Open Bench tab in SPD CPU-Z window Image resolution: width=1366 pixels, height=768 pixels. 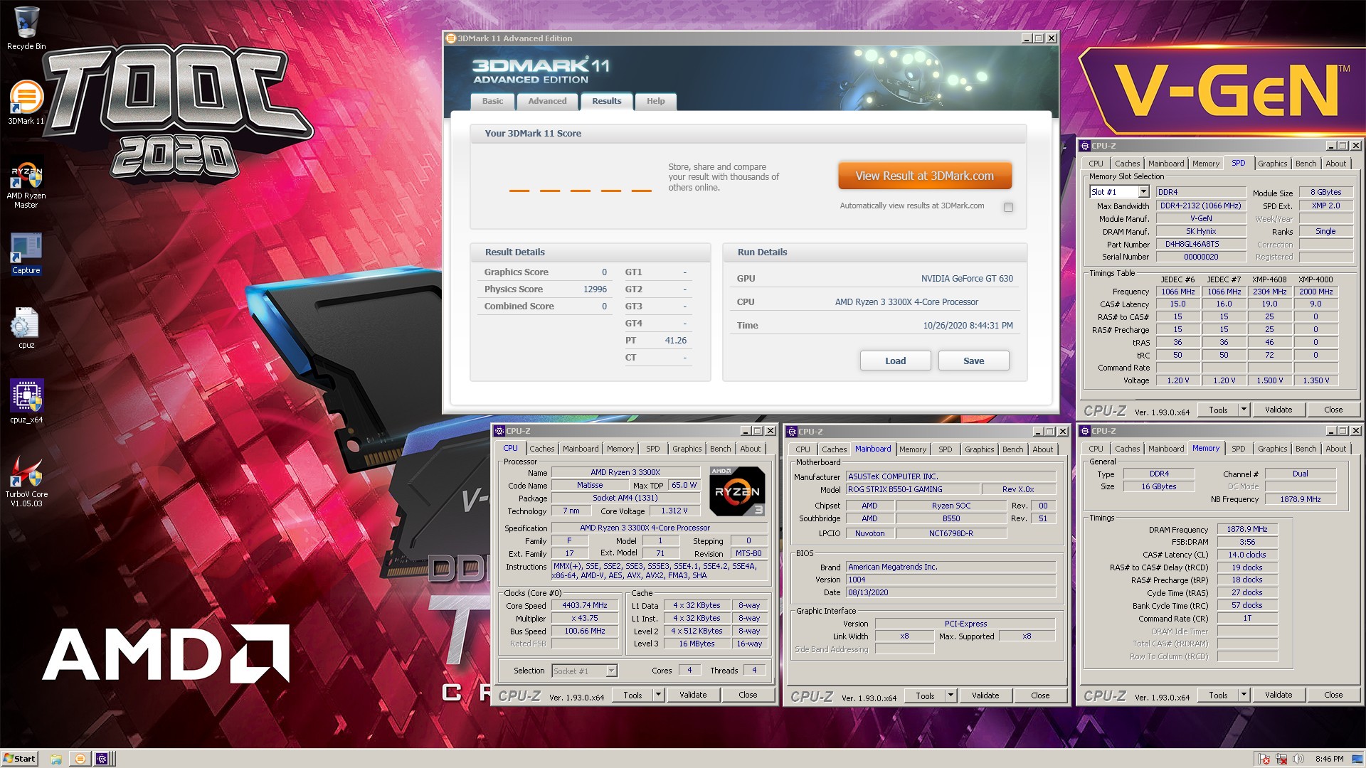click(1306, 164)
